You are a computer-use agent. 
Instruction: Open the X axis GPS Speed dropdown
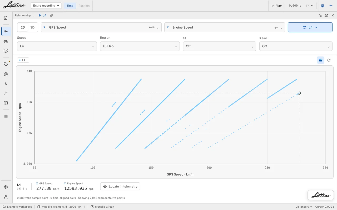pyautogui.click(x=101, y=27)
